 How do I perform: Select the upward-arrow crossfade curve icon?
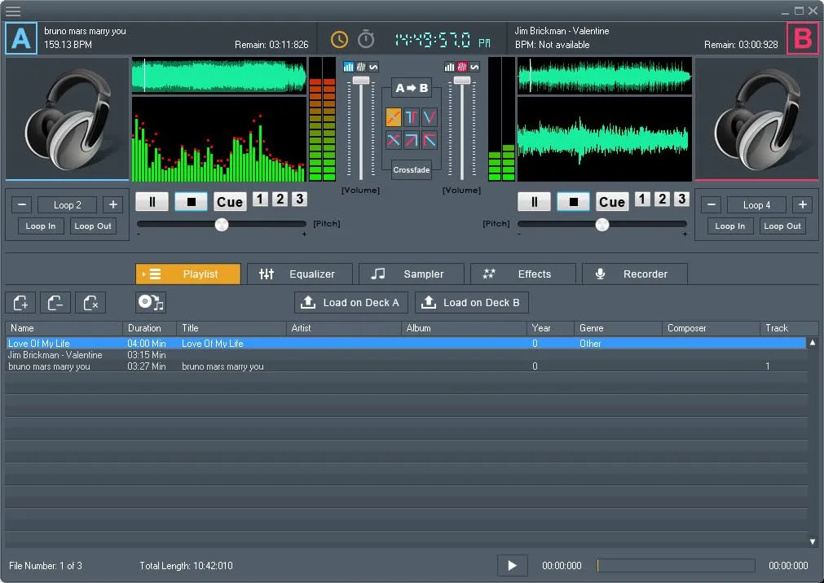point(410,140)
